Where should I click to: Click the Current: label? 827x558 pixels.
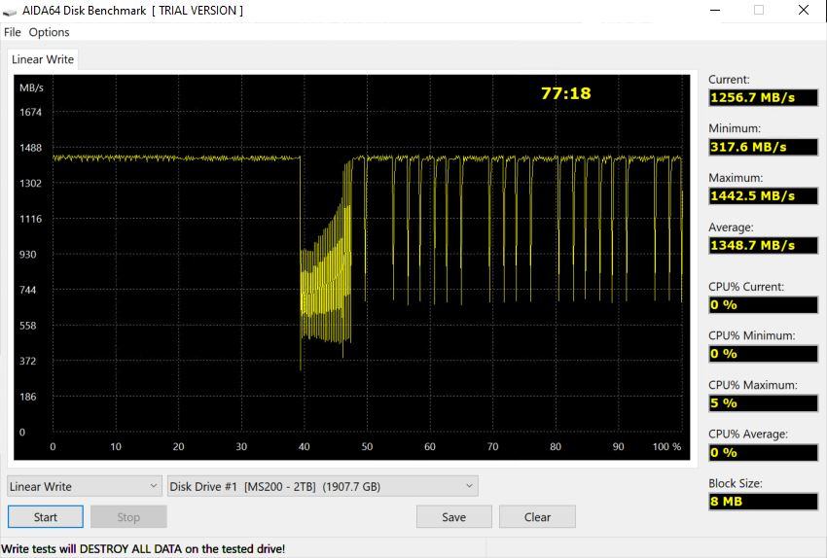[x=729, y=80]
